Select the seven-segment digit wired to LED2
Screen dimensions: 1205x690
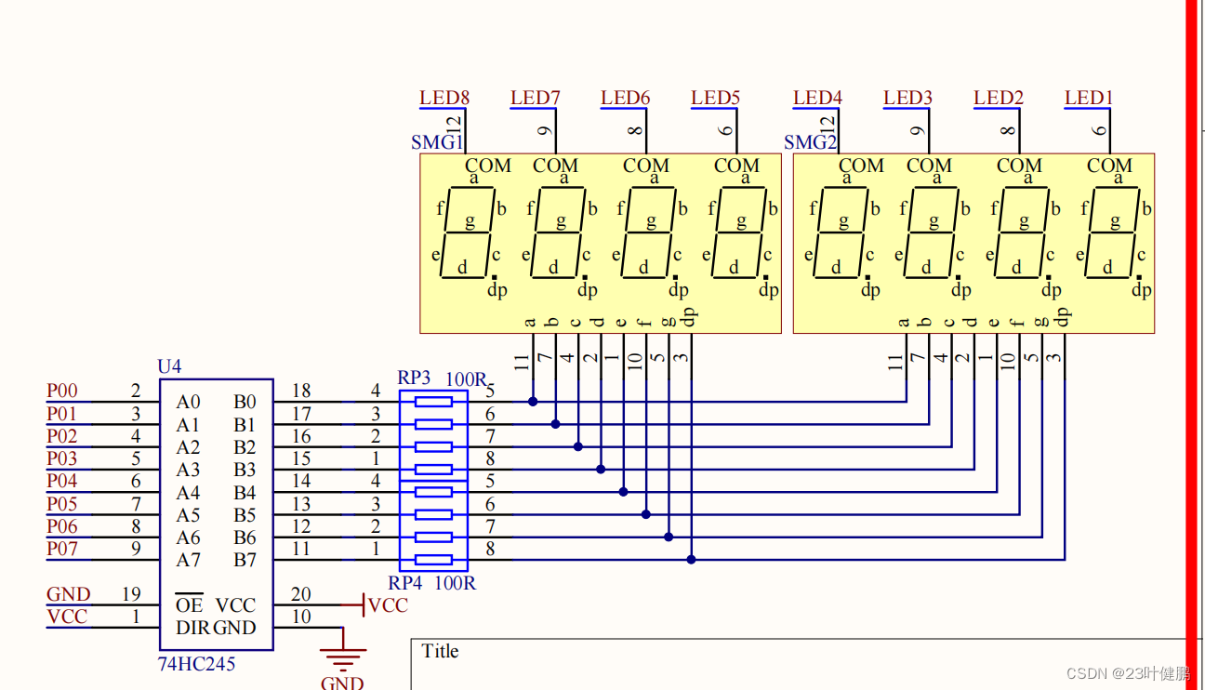pos(1023,232)
